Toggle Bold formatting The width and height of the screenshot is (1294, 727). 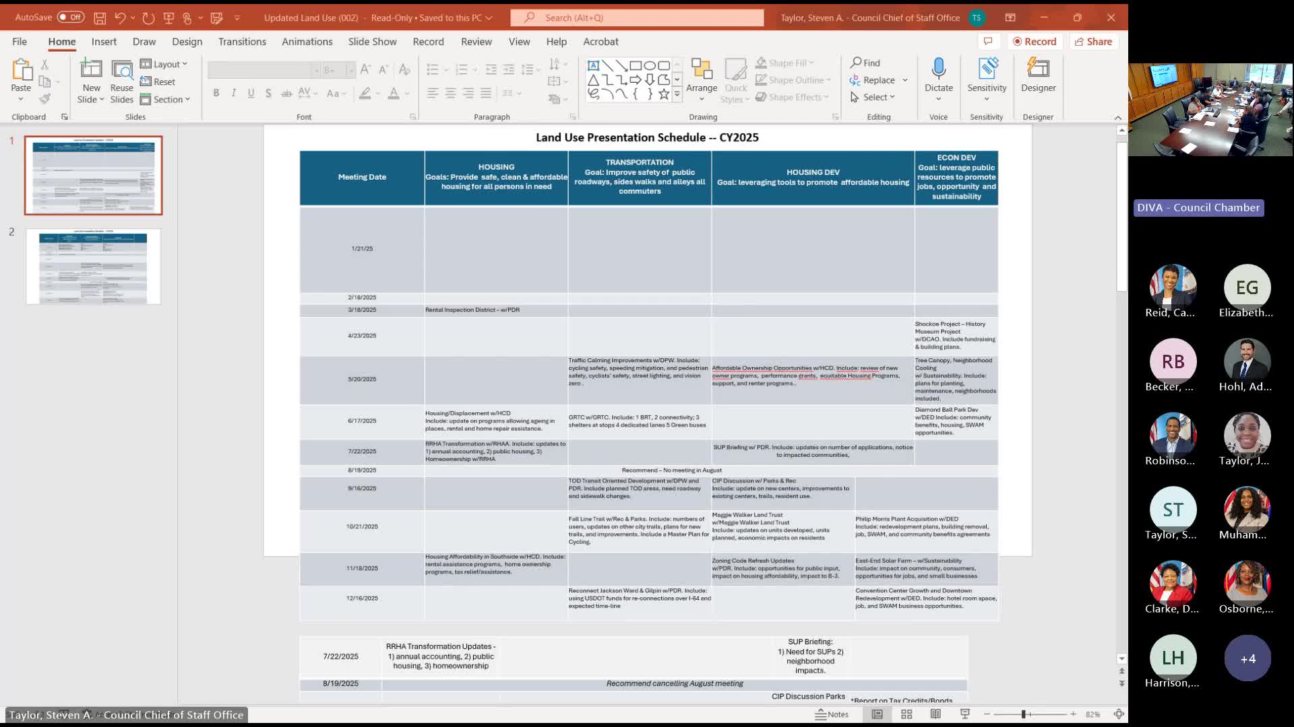click(x=216, y=93)
